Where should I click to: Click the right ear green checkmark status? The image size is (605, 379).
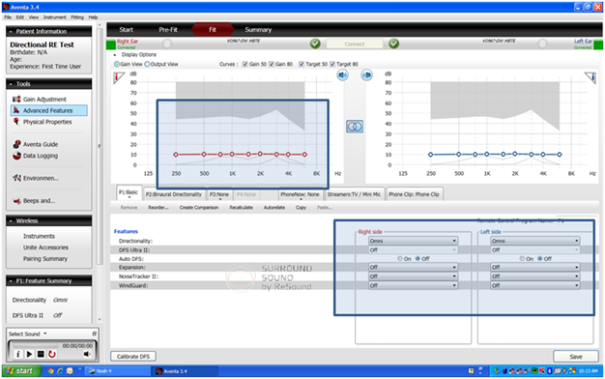[x=315, y=44]
